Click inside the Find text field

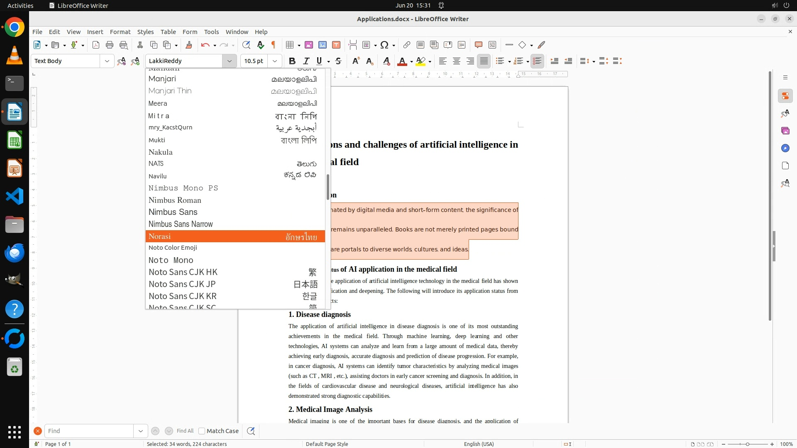(x=89, y=431)
